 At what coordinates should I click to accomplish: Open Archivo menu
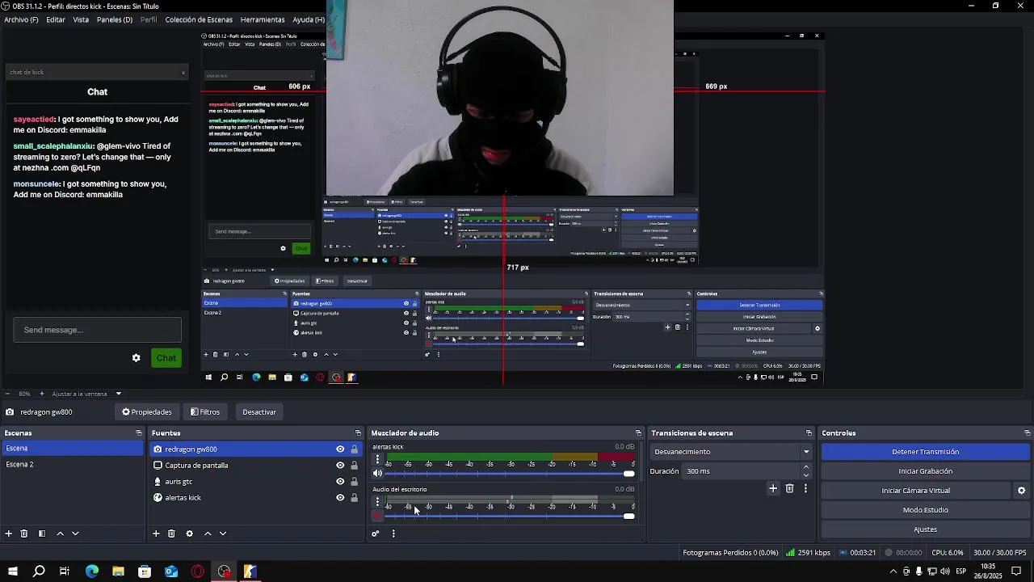pyautogui.click(x=21, y=19)
